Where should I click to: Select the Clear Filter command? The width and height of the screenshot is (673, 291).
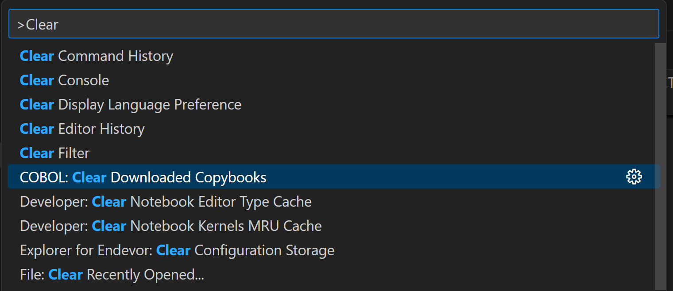(x=55, y=153)
